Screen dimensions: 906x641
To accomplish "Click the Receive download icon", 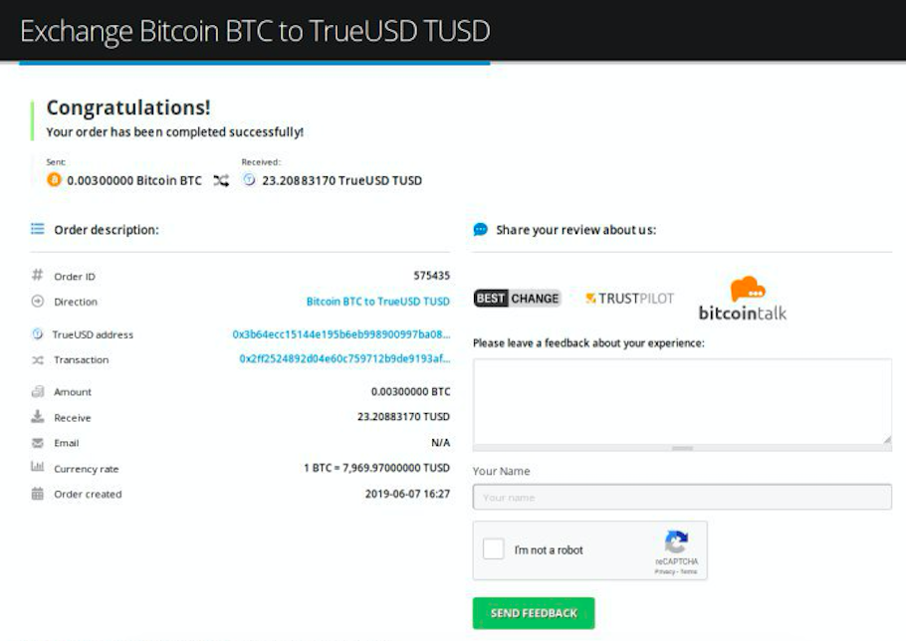I will coord(38,417).
